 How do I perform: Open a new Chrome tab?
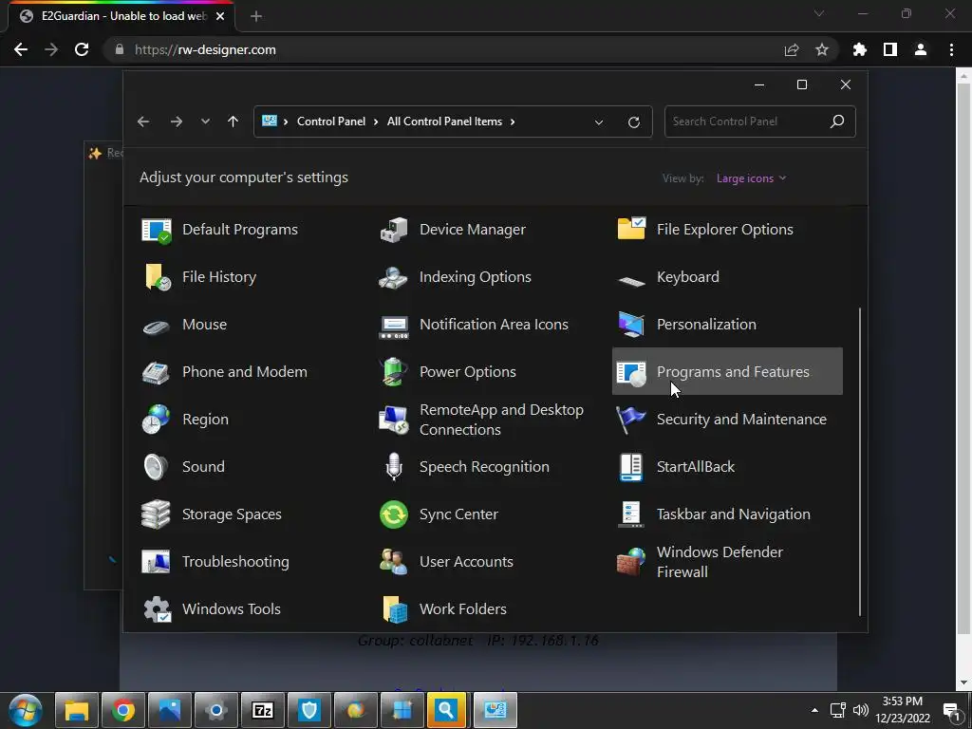point(256,16)
